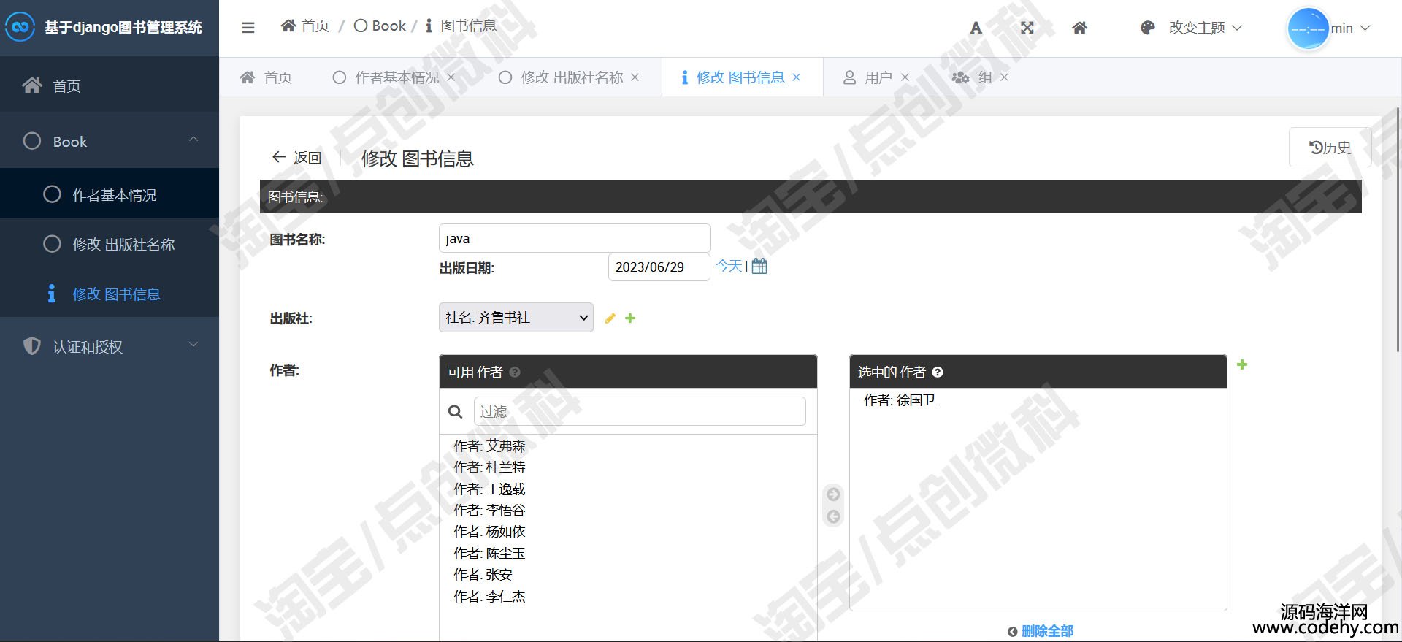Close the 修改 出版社名称 tab
Screen dimensions: 1402x642
click(635, 77)
